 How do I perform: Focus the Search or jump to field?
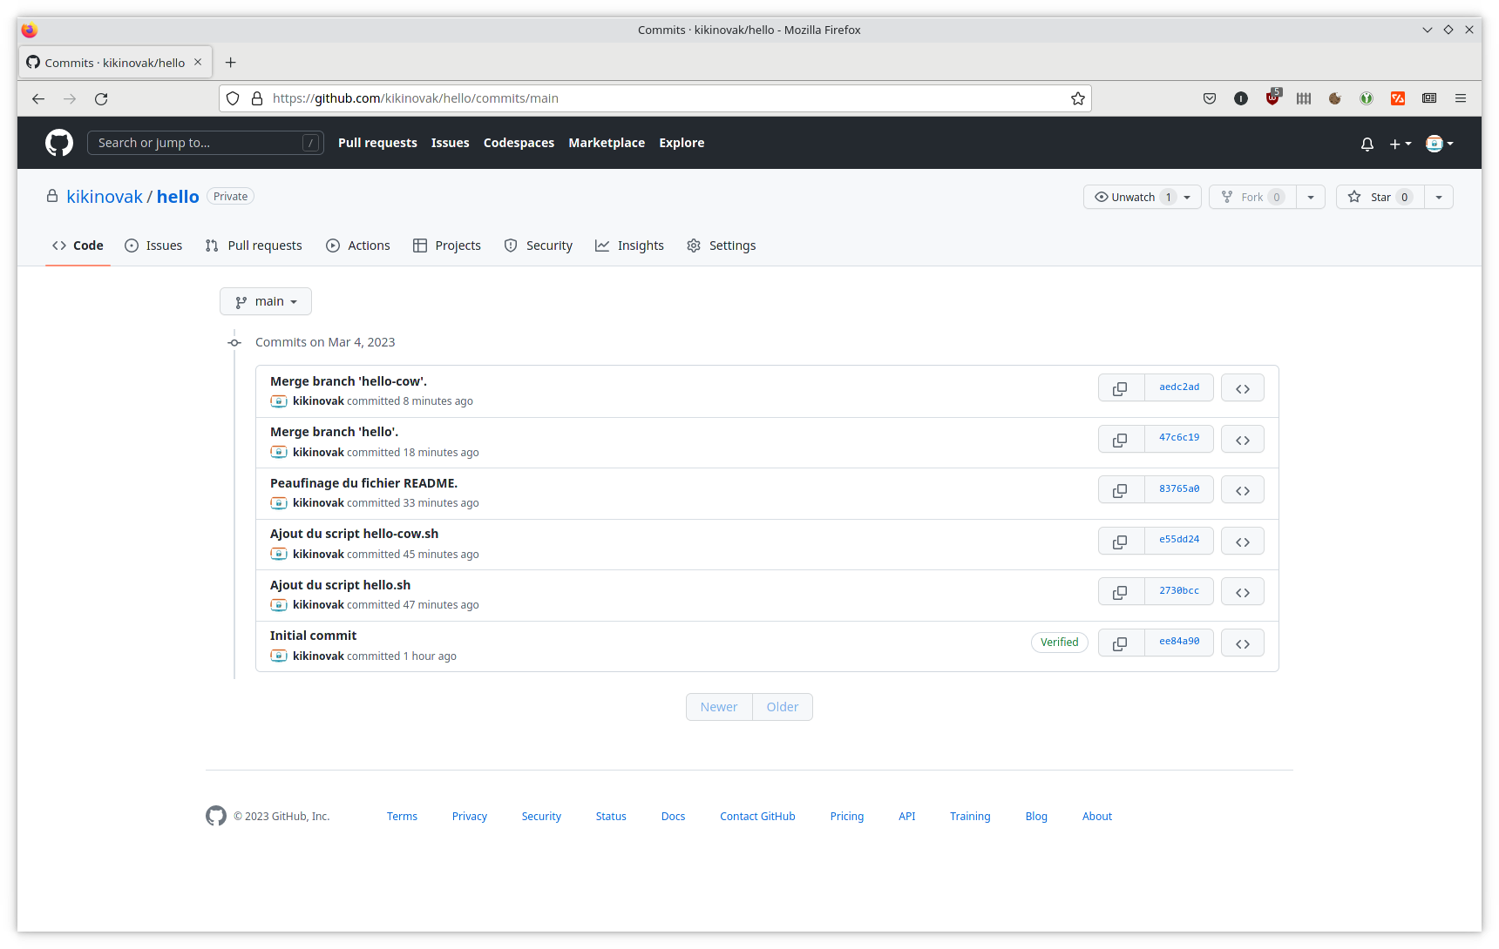[206, 143]
